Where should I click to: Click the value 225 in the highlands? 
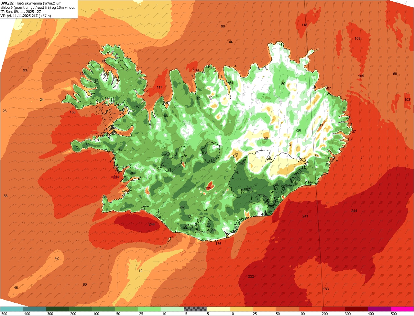point(208,188)
